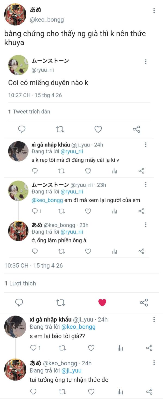Screen dimensions: 163x399
Task: Open the 10:35 CH tweet timestamp
Action: tap(33, 266)
